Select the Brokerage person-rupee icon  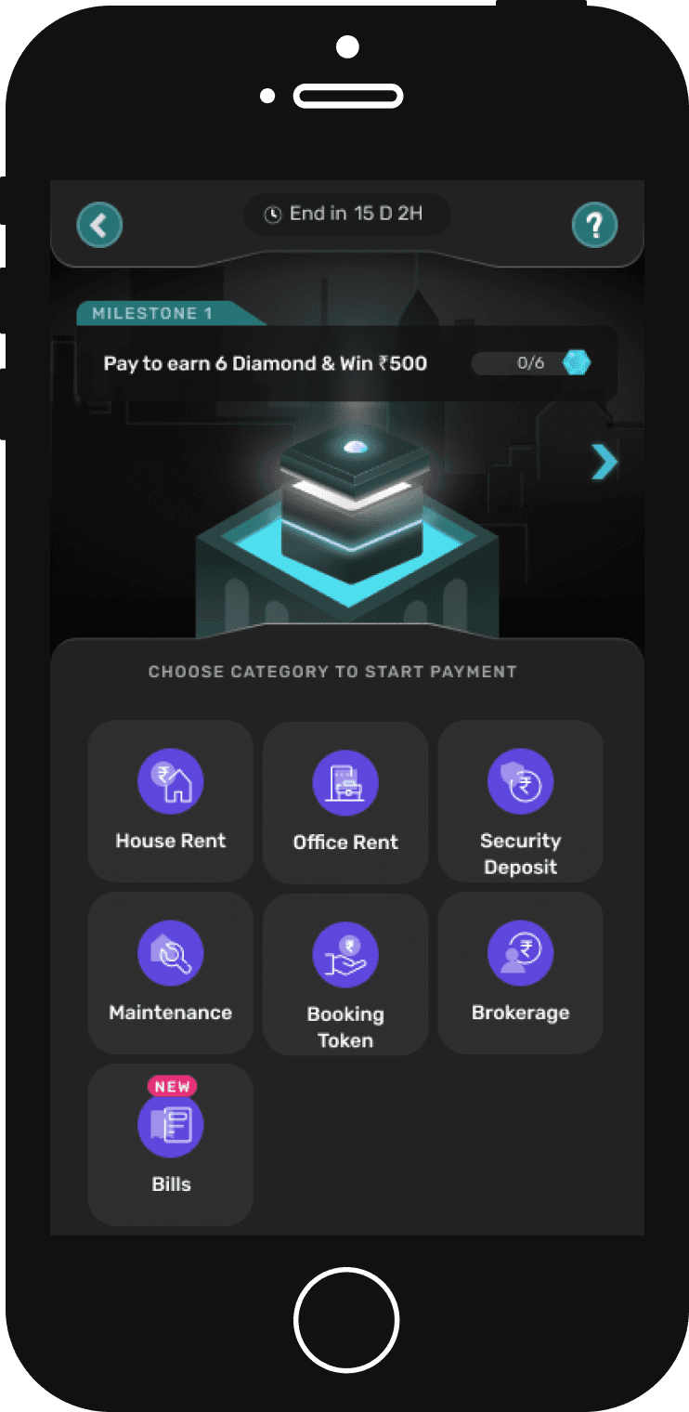[x=521, y=954]
